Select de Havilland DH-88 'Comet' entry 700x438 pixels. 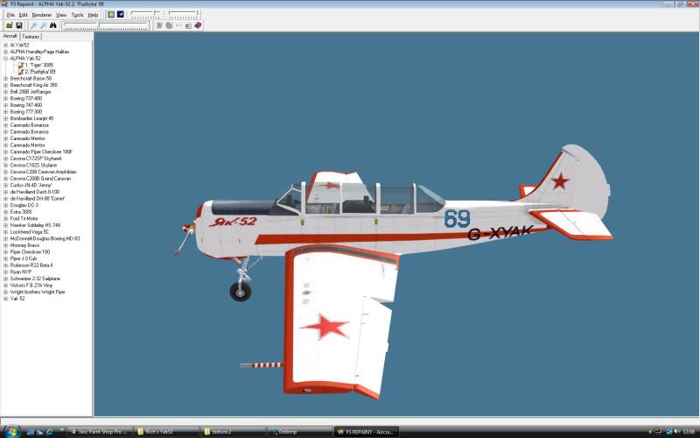37,199
